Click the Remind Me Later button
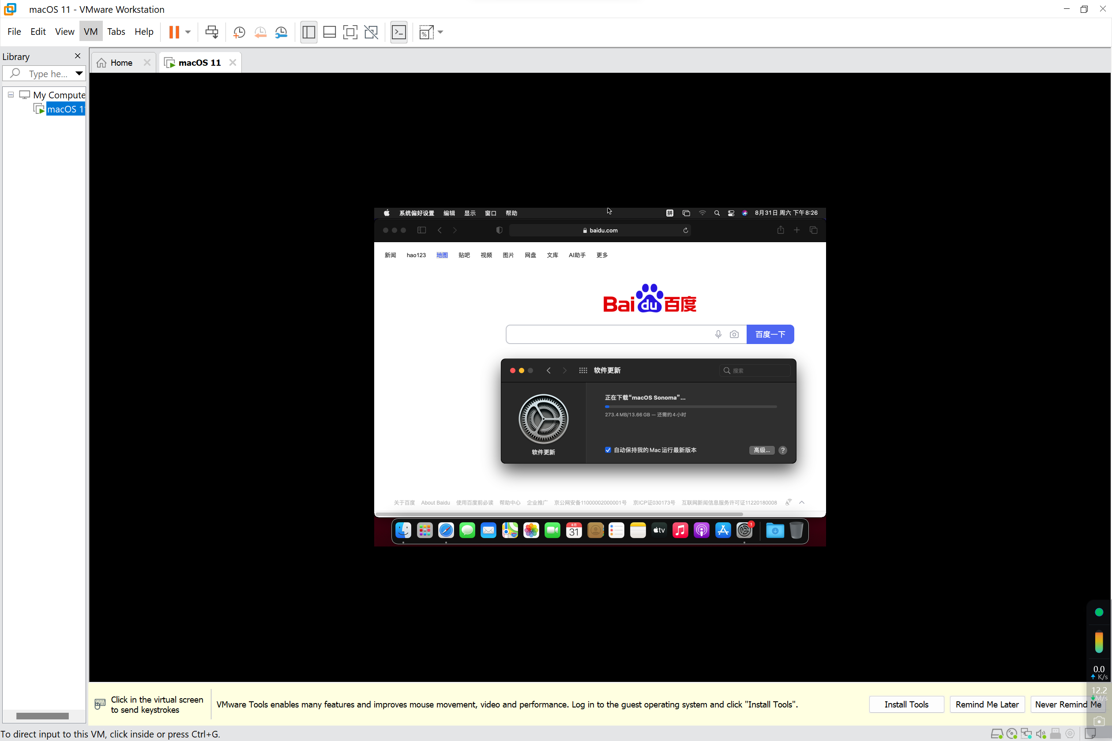Image resolution: width=1112 pixels, height=741 pixels. [987, 704]
